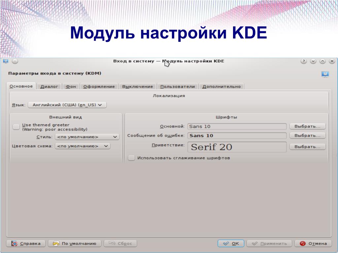
Task: Click the Параметры входа в систему (KDM) heading
Action: 55,73
